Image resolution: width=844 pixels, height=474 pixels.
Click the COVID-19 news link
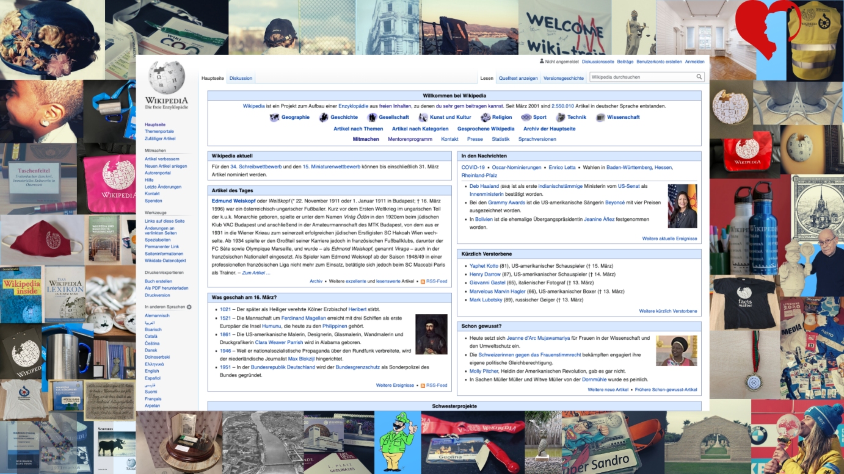(473, 167)
